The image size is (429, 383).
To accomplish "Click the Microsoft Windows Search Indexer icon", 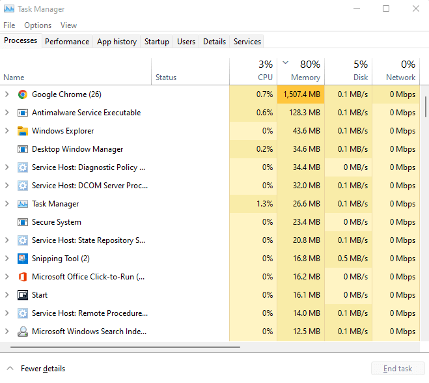I will 22,332.
